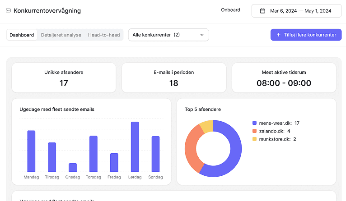Click the orange zalando.dk legend swatch
The height and width of the screenshot is (201, 346).
tap(254, 131)
